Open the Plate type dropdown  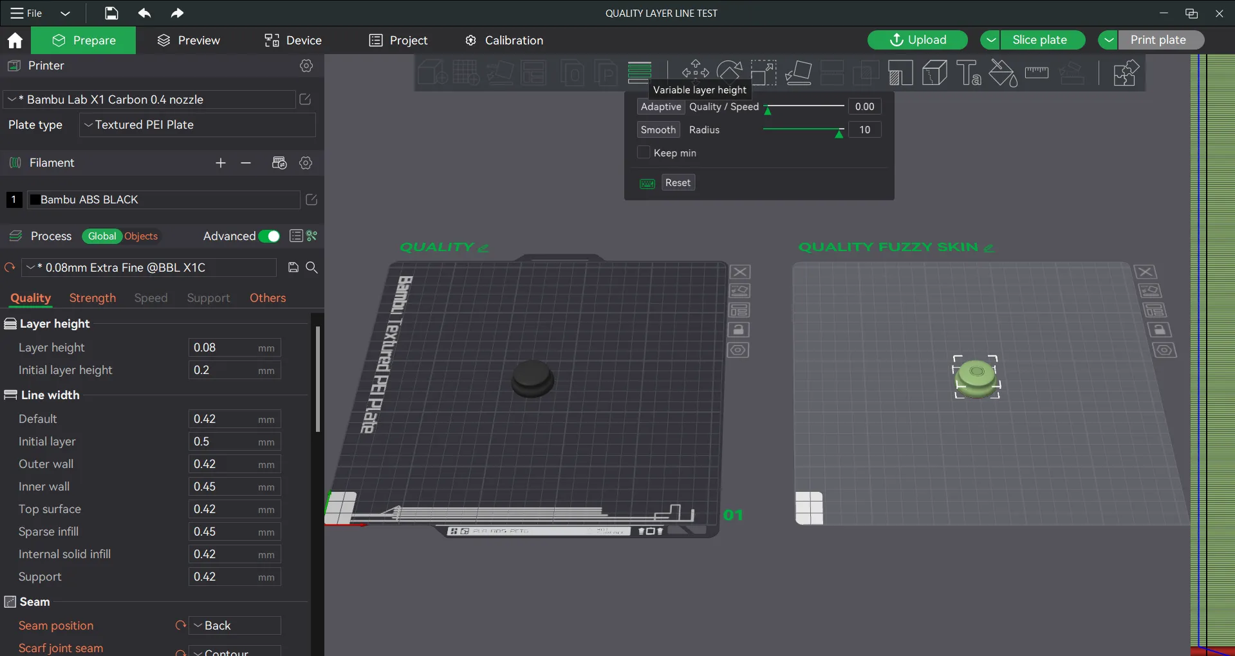198,125
